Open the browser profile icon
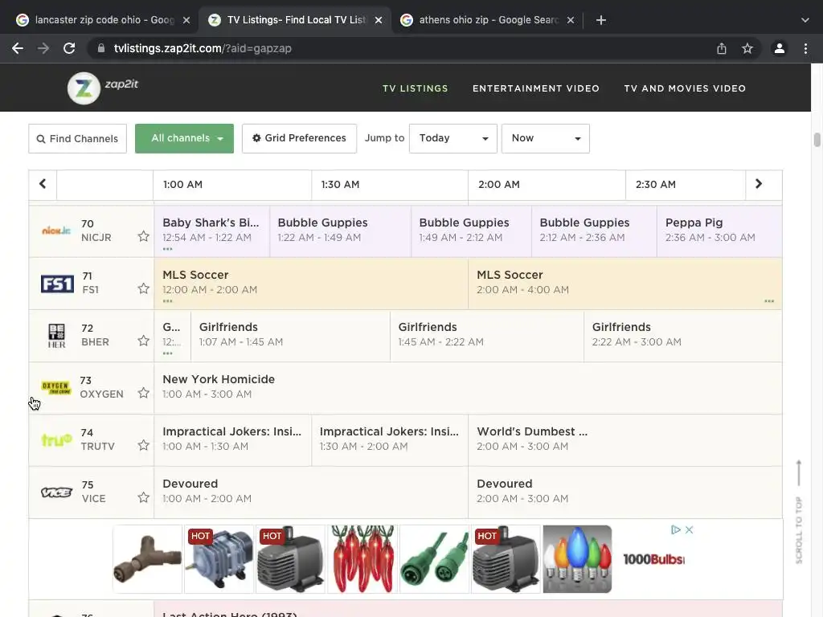The height and width of the screenshot is (617, 823). [x=780, y=48]
